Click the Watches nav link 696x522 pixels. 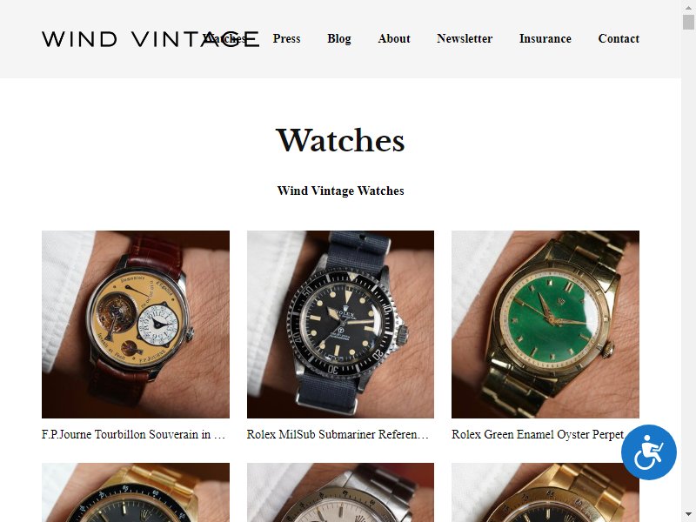click(x=224, y=38)
